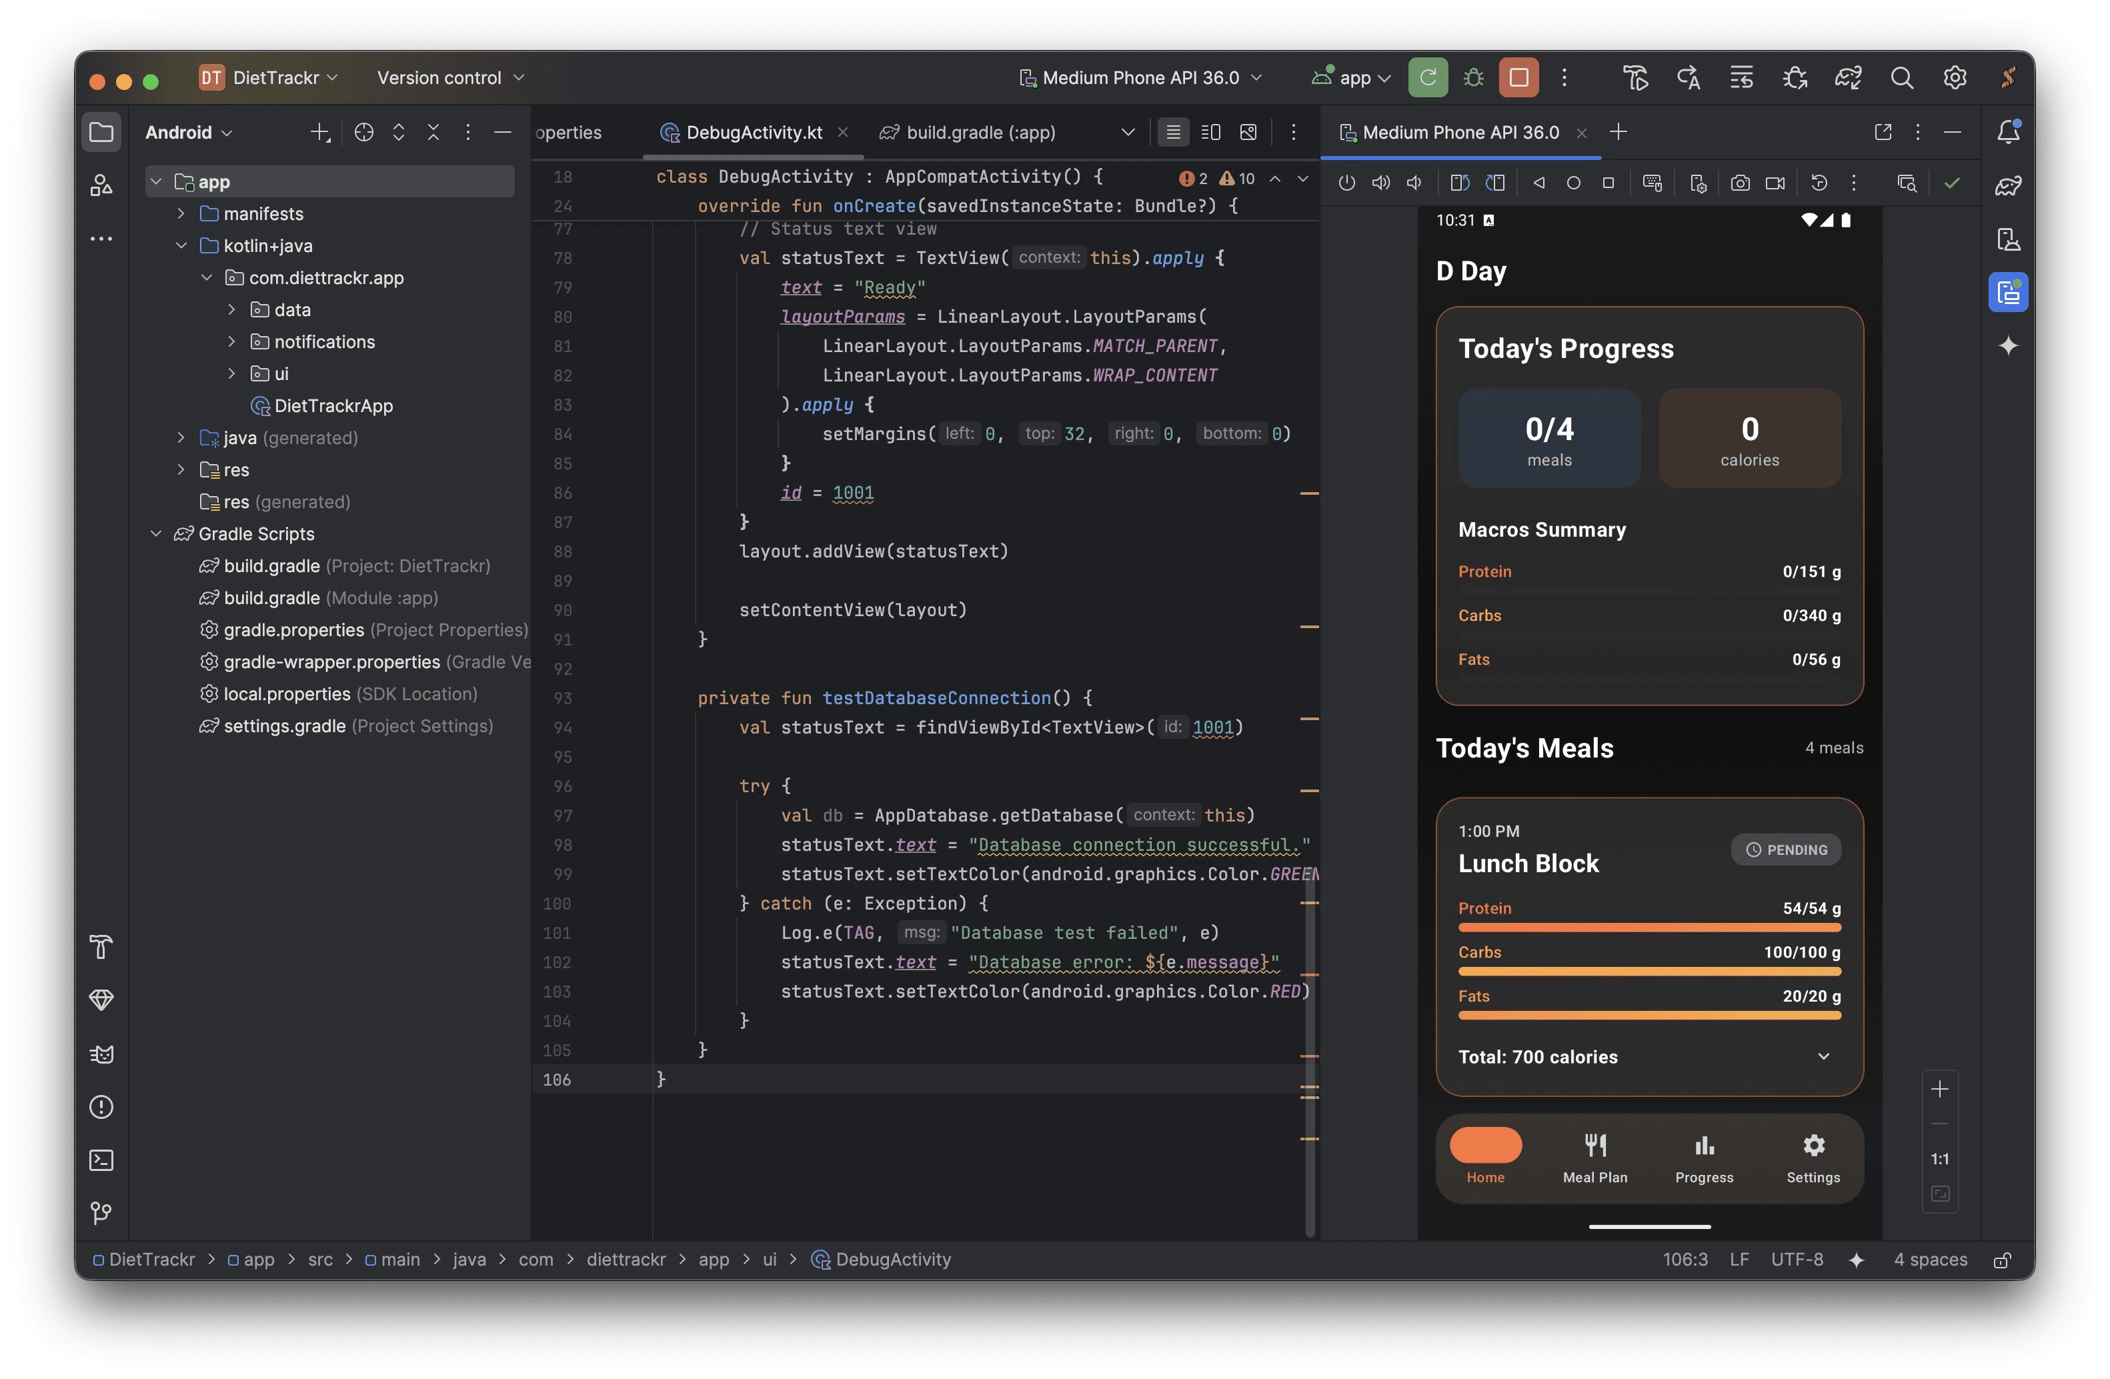Open the Android project view dropdown
This screenshot has height=1379, width=2110.
pos(189,132)
